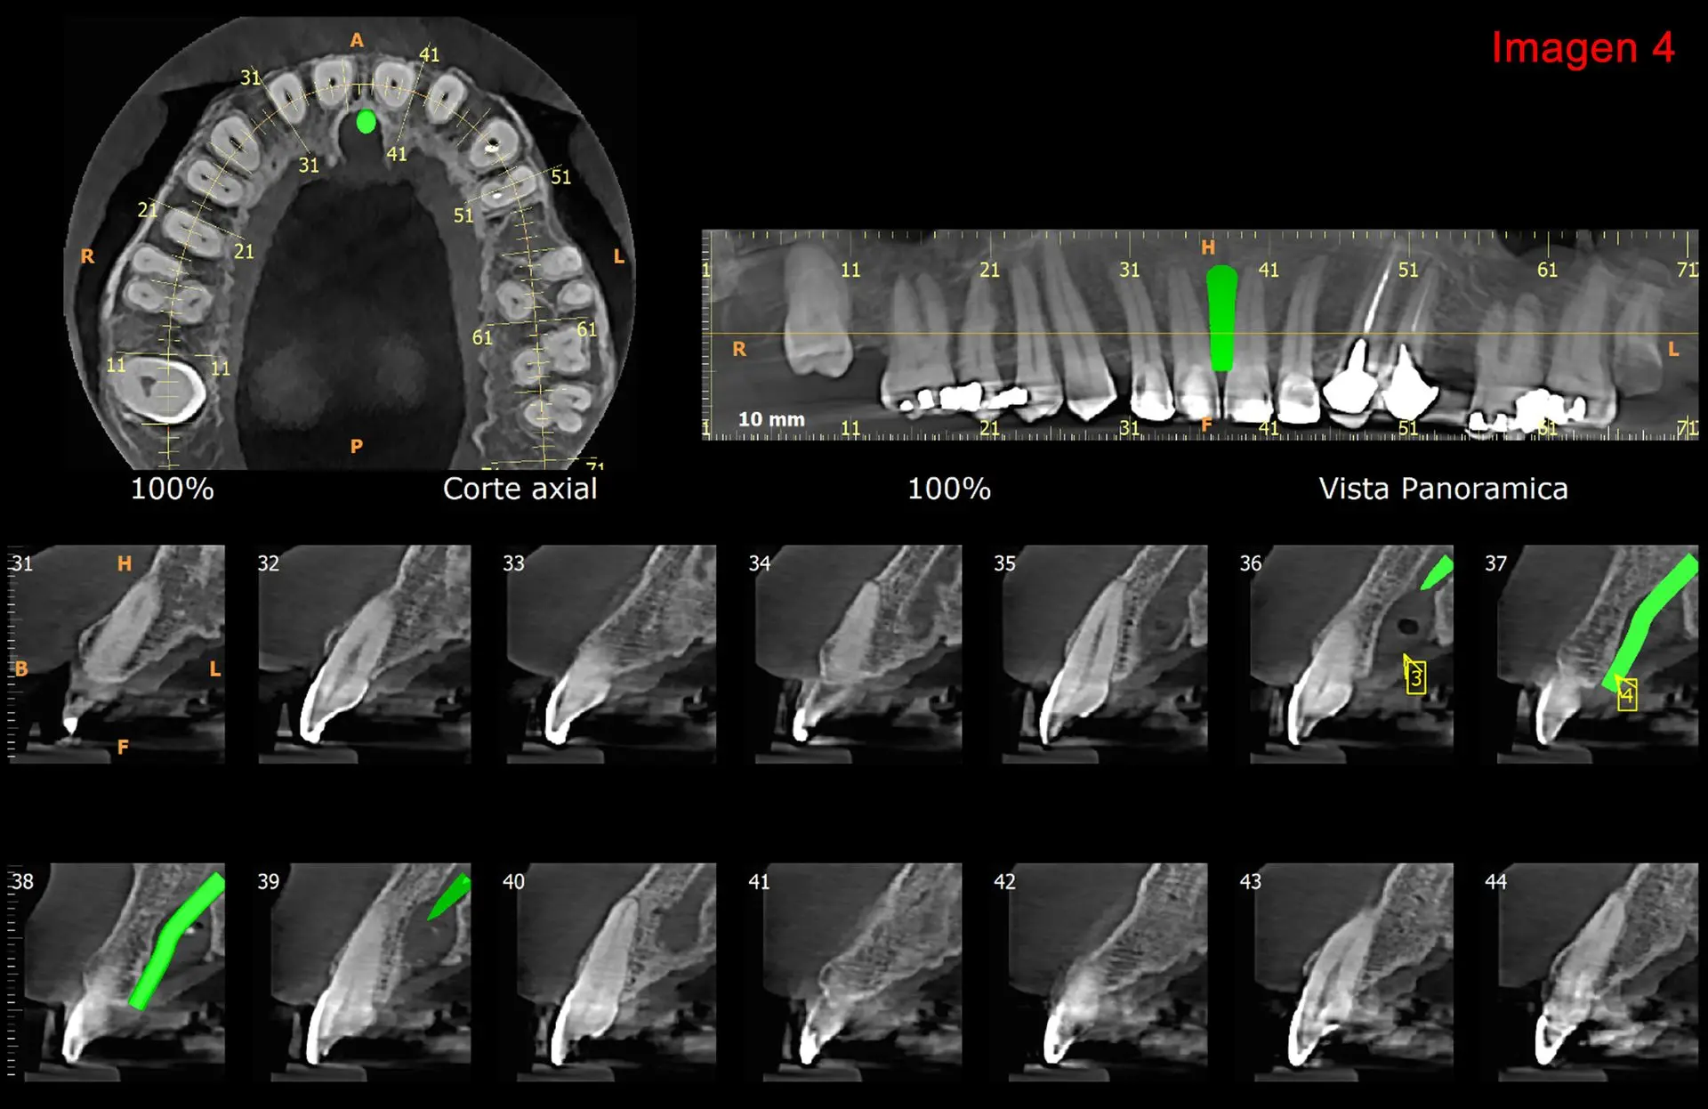Screen dimensions: 1708x1109
Task: Click slice marker 51 on panoramic ruler
Action: point(1408,270)
